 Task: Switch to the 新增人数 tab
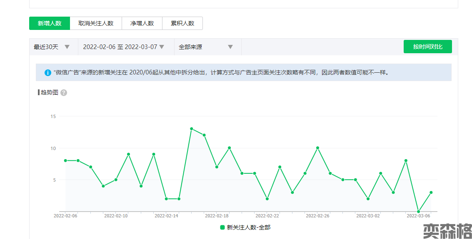[50, 23]
